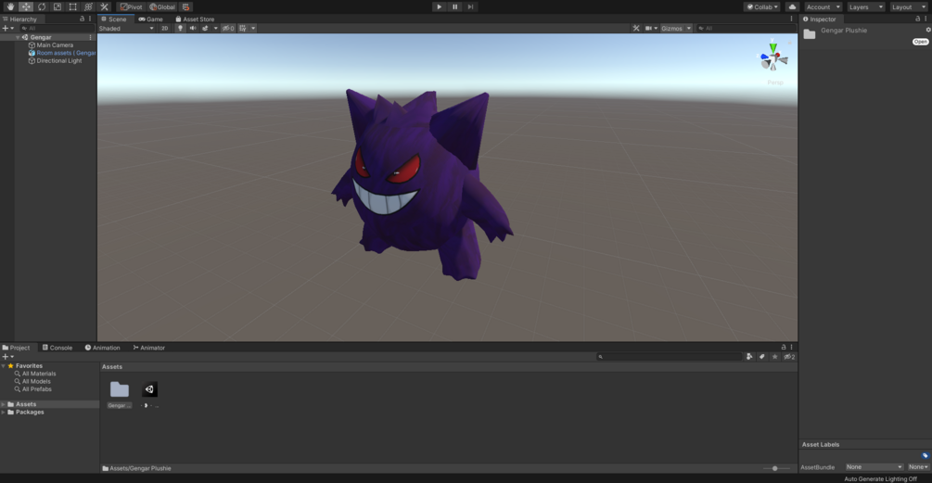
Task: Toggle scene lighting
Action: tap(180, 28)
